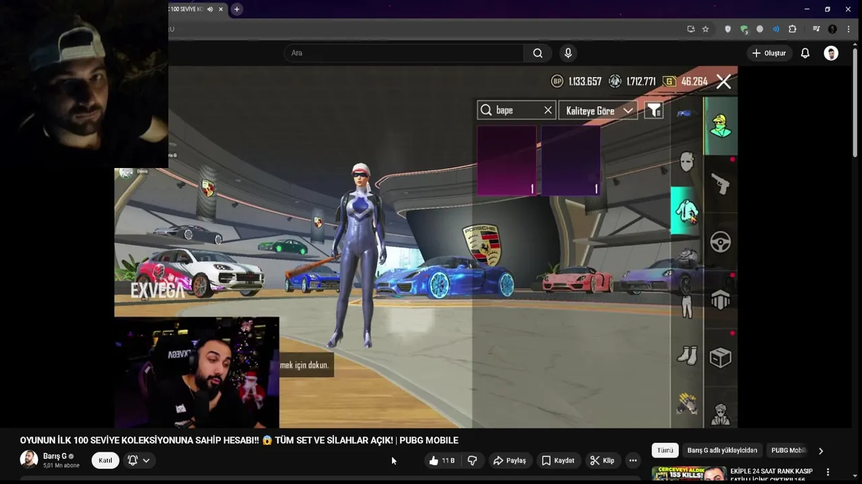
Task: Like the video with thumbs up
Action: pyautogui.click(x=442, y=460)
